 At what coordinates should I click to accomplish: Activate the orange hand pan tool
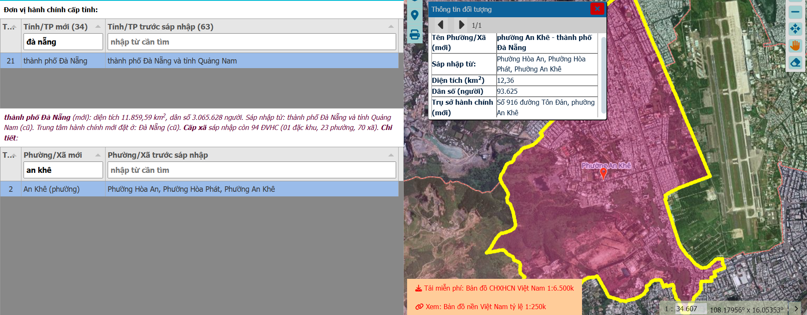795,45
